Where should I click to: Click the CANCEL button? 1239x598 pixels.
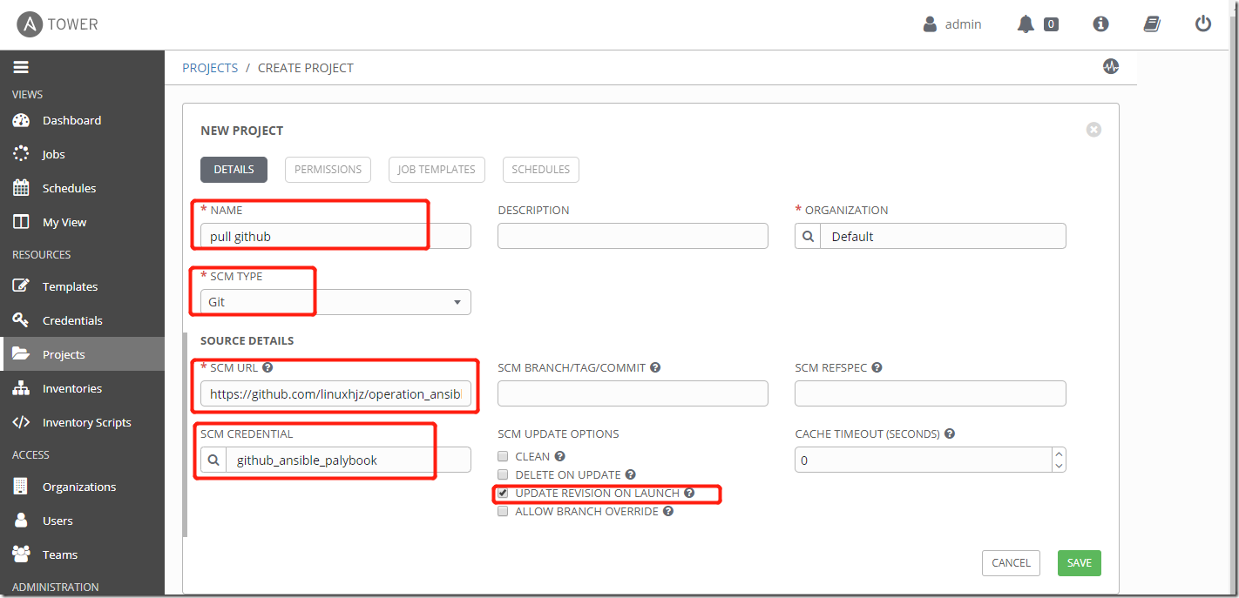point(1011,563)
